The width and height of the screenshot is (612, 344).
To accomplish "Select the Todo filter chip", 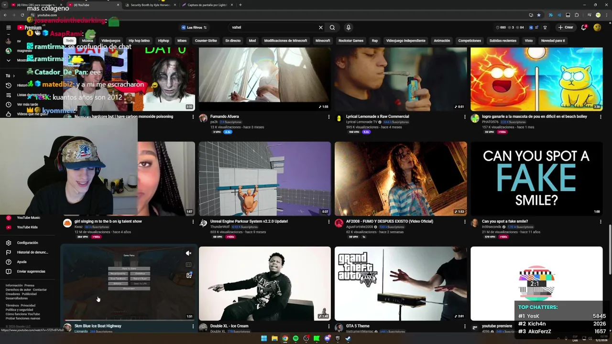I will (70, 41).
